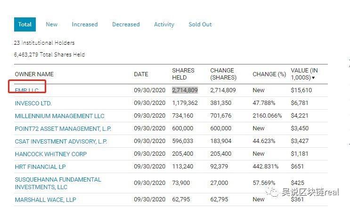Switch to the New tab
350x207 pixels.
click(51, 24)
